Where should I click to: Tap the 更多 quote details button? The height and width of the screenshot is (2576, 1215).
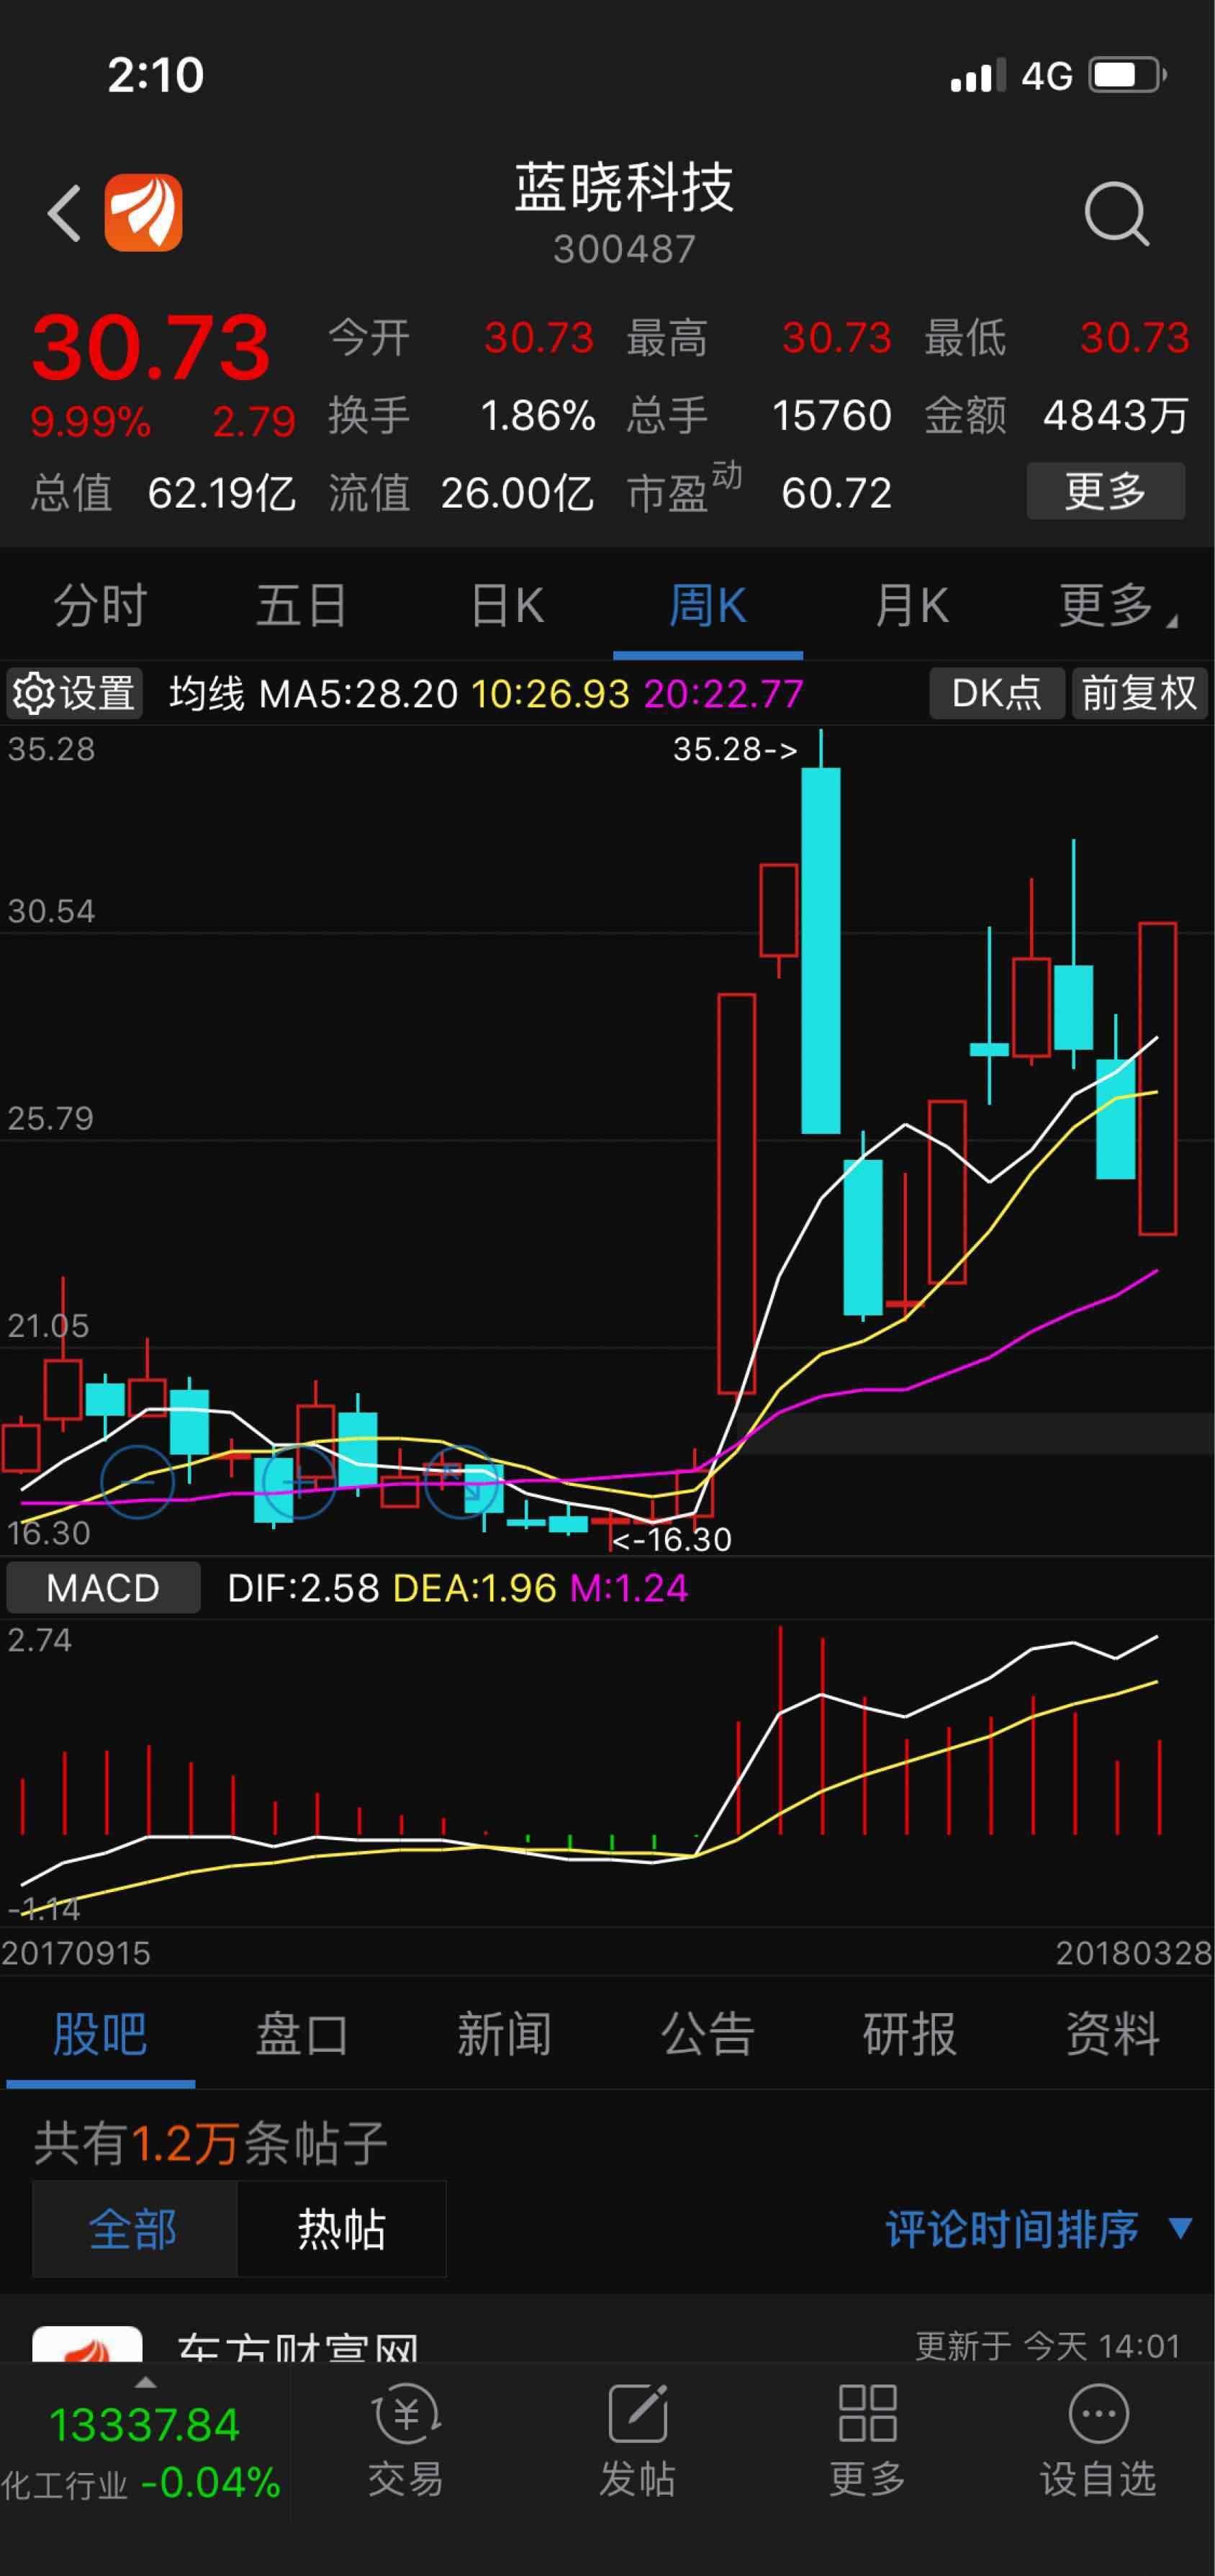1106,491
